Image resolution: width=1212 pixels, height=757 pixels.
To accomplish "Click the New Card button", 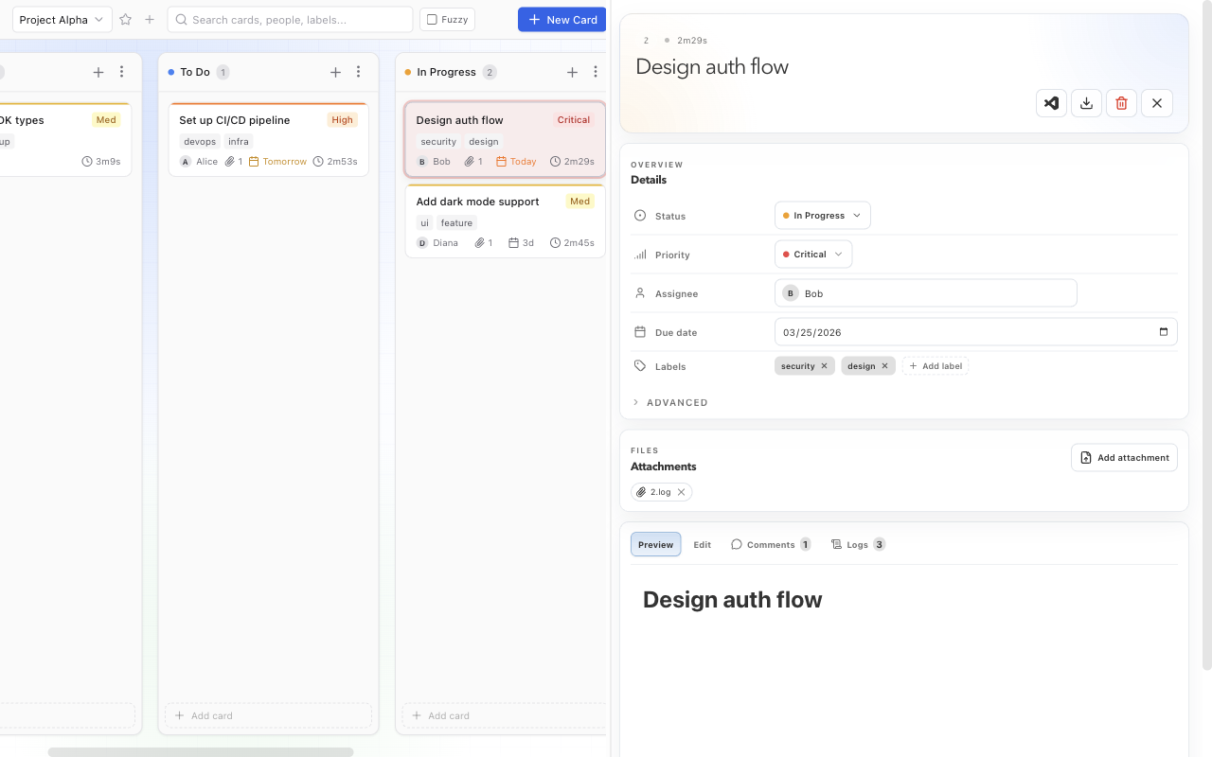I will click(x=561, y=20).
